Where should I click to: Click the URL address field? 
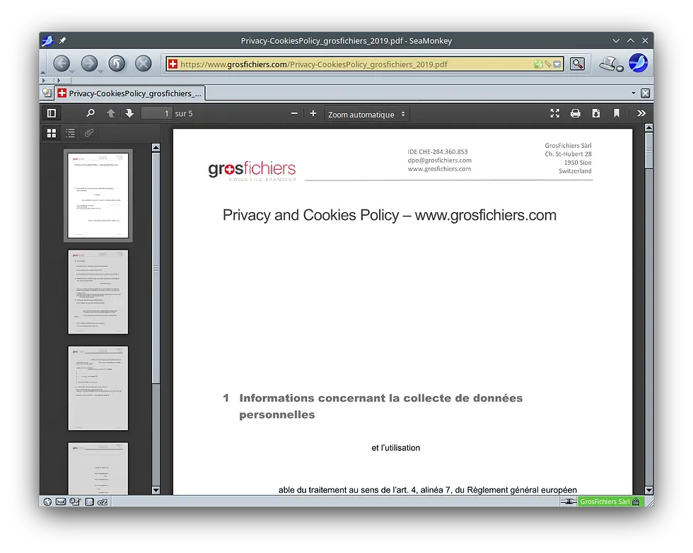click(x=355, y=64)
